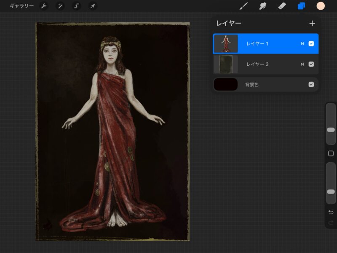Tap the レイヤー 1 thumbnail
The height and width of the screenshot is (253, 337).
coord(226,44)
